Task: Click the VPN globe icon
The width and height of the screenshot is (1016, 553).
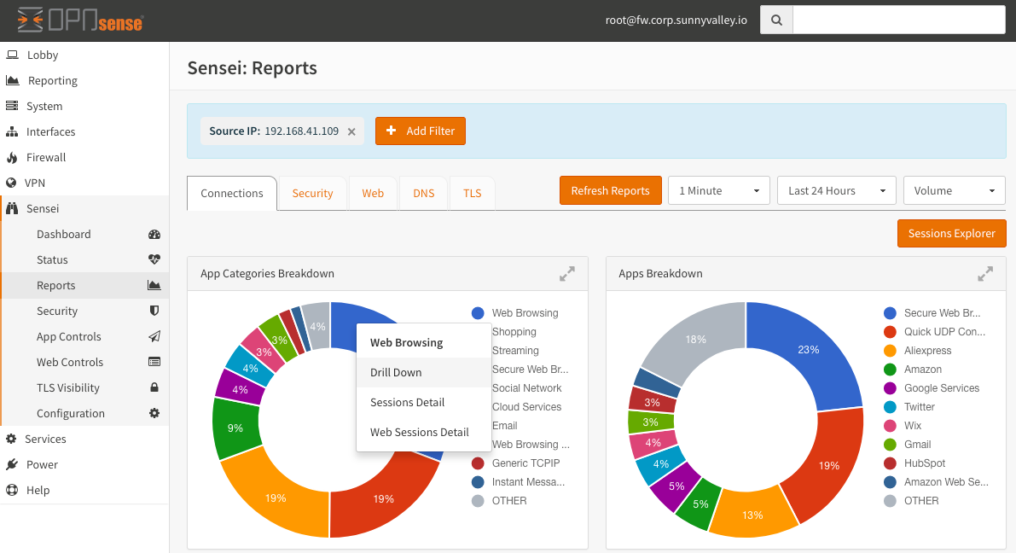Action: click(11, 183)
